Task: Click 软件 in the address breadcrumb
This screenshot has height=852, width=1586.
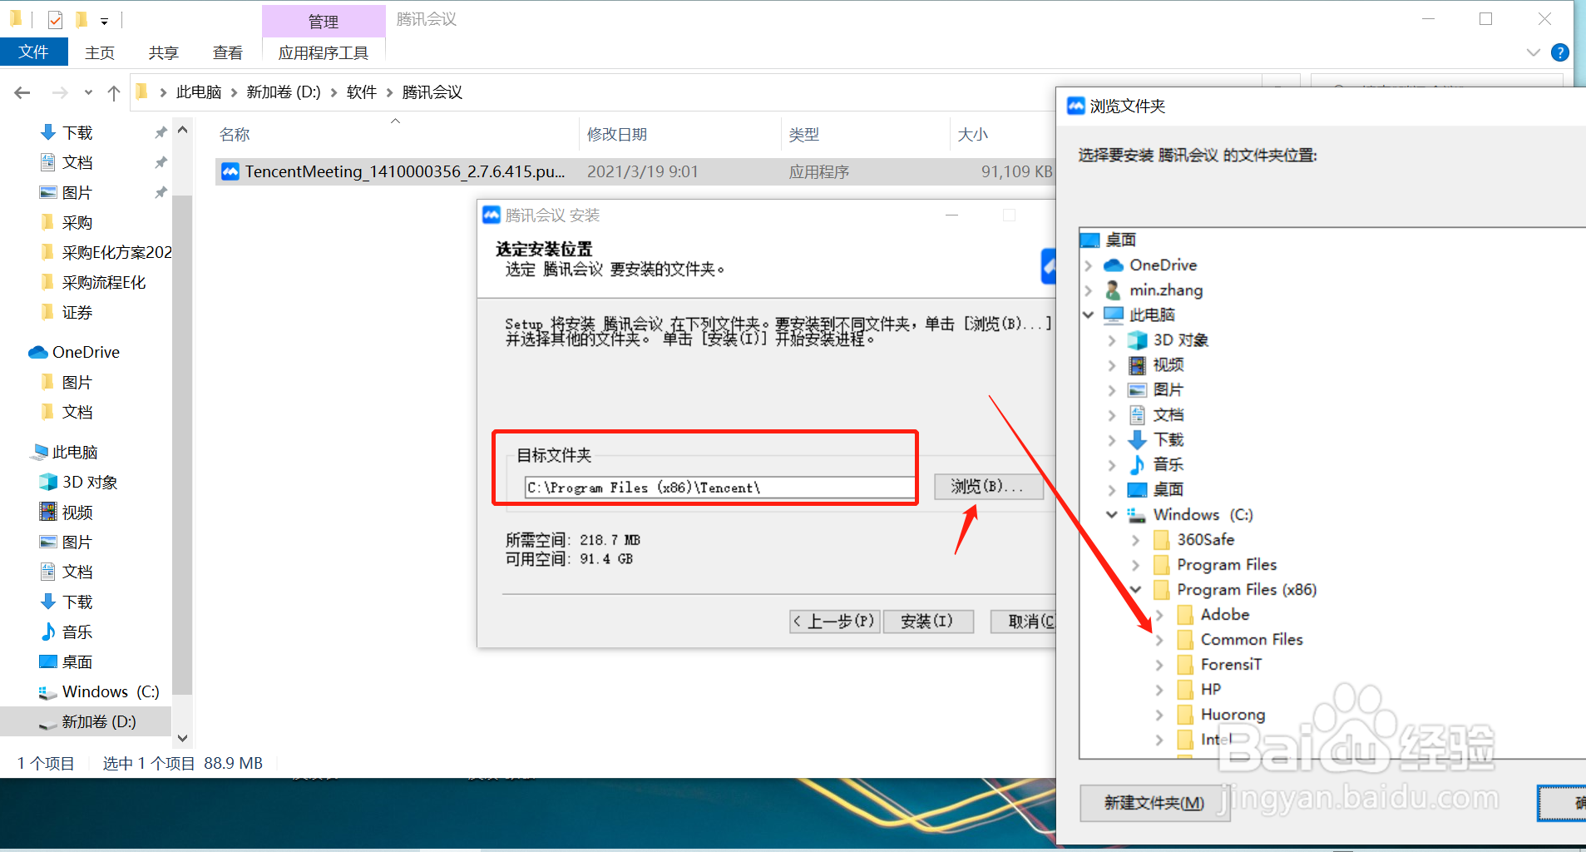Action: tap(362, 92)
